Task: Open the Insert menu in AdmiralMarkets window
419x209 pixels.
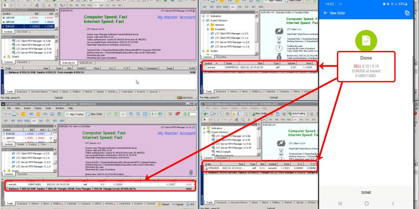Action: coord(27,109)
